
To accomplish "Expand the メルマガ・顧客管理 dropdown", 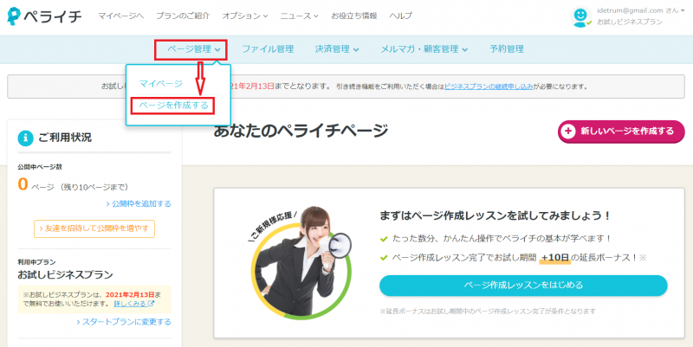I will coord(424,49).
